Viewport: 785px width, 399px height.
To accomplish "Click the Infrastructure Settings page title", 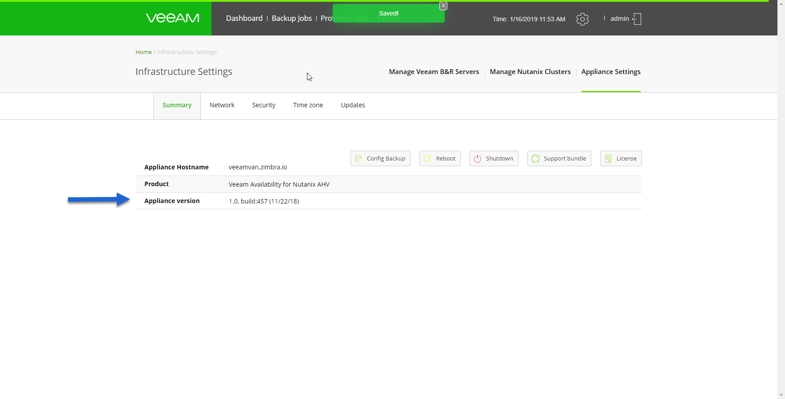I will click(184, 72).
